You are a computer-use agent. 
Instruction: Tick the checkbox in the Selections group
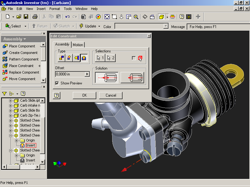point(134,58)
